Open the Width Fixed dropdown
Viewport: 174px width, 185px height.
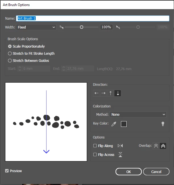(x=36, y=27)
